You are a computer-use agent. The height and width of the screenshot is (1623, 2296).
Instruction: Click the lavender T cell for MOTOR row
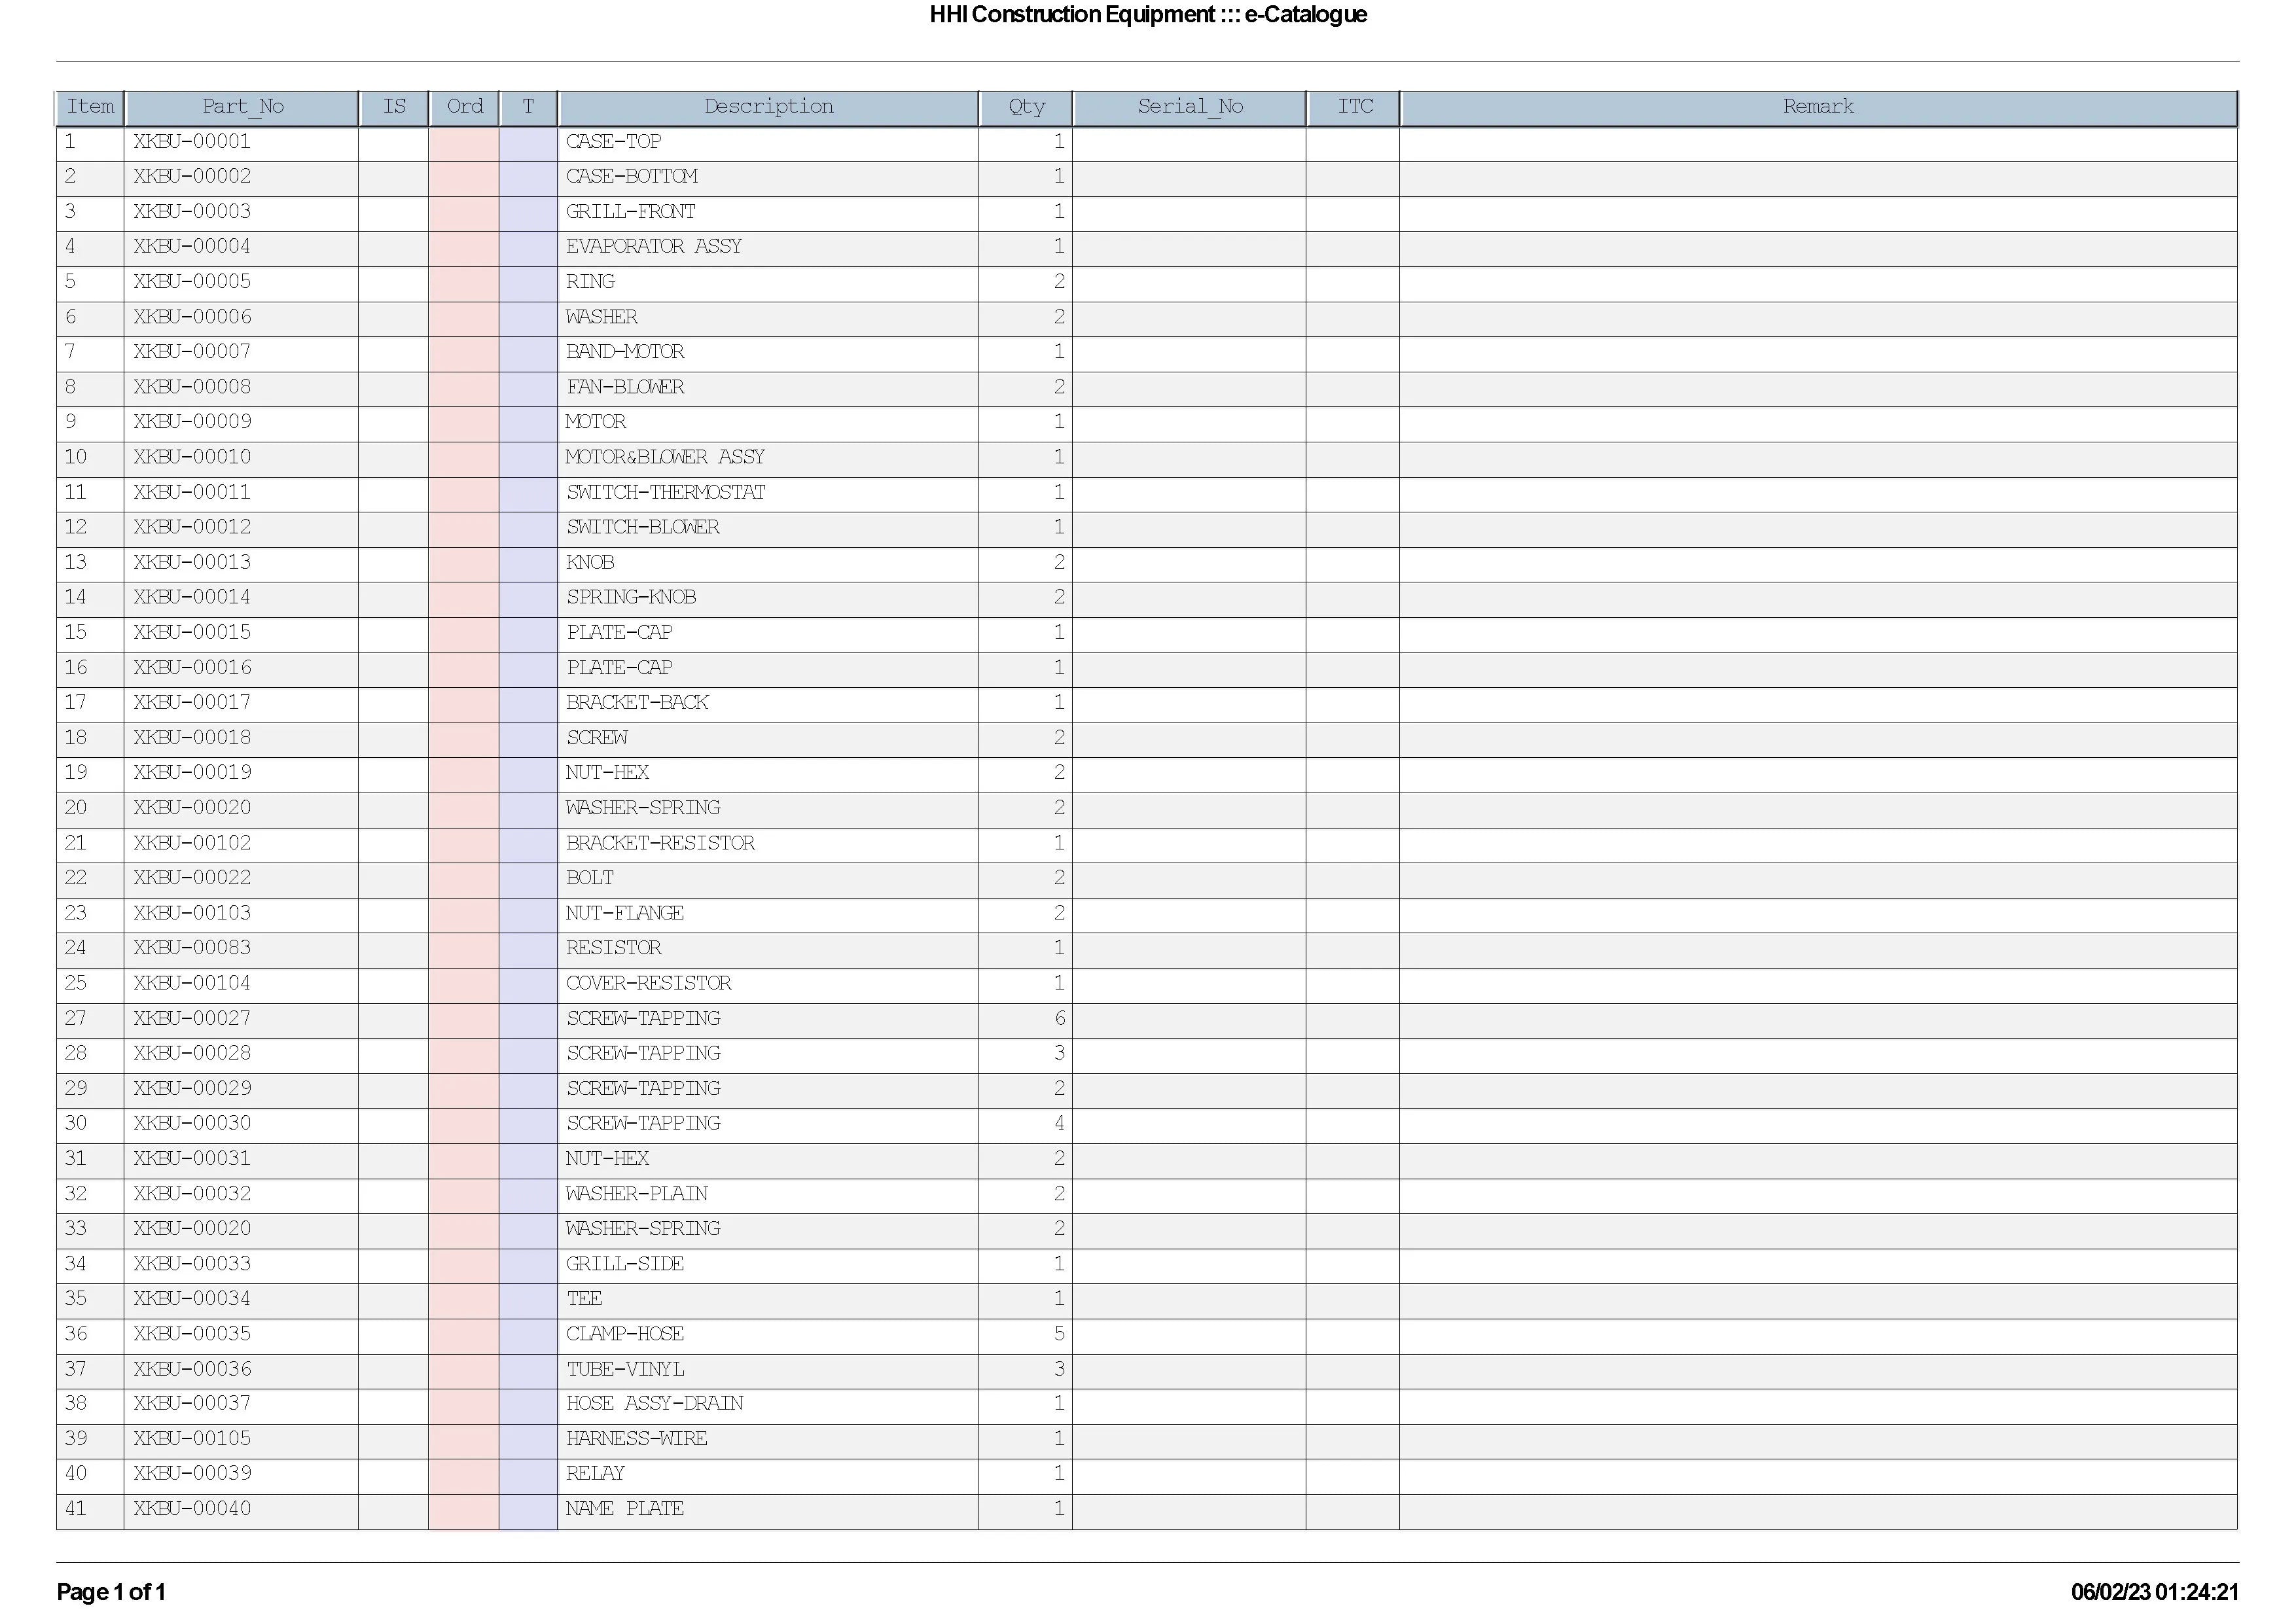click(x=528, y=422)
